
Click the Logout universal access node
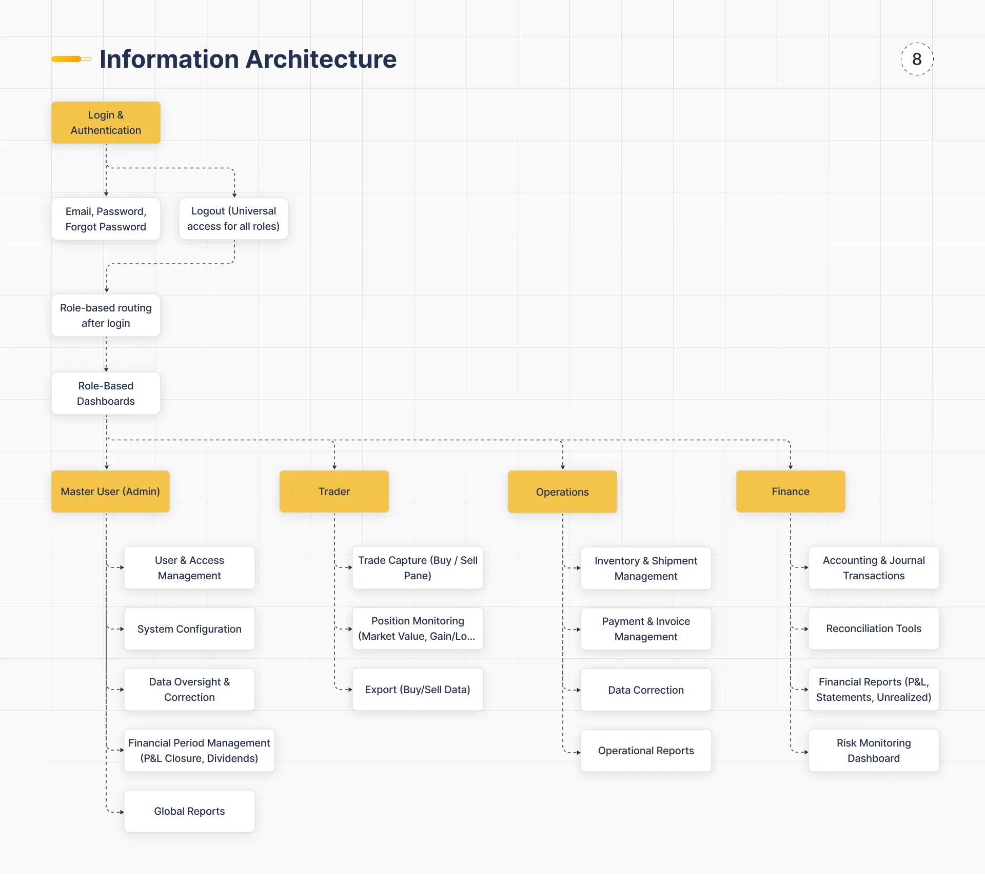point(233,219)
